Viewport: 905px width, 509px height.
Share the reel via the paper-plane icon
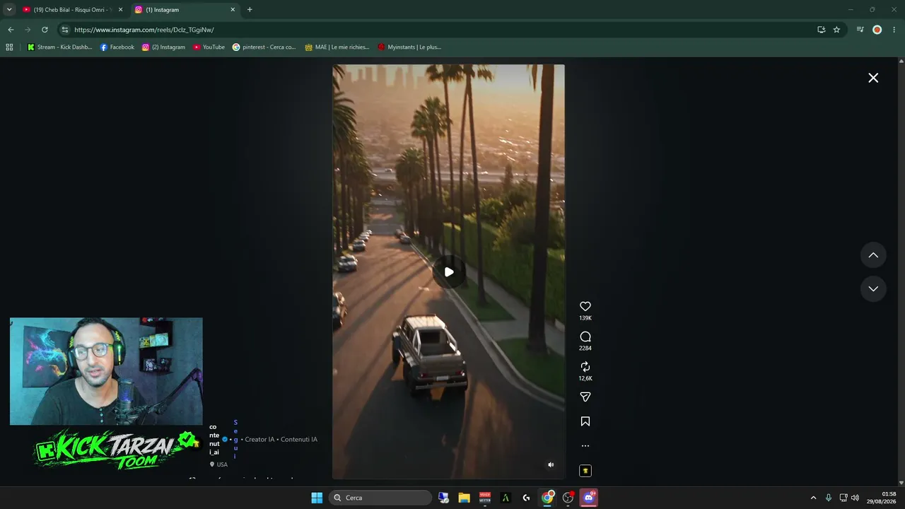[x=585, y=397]
